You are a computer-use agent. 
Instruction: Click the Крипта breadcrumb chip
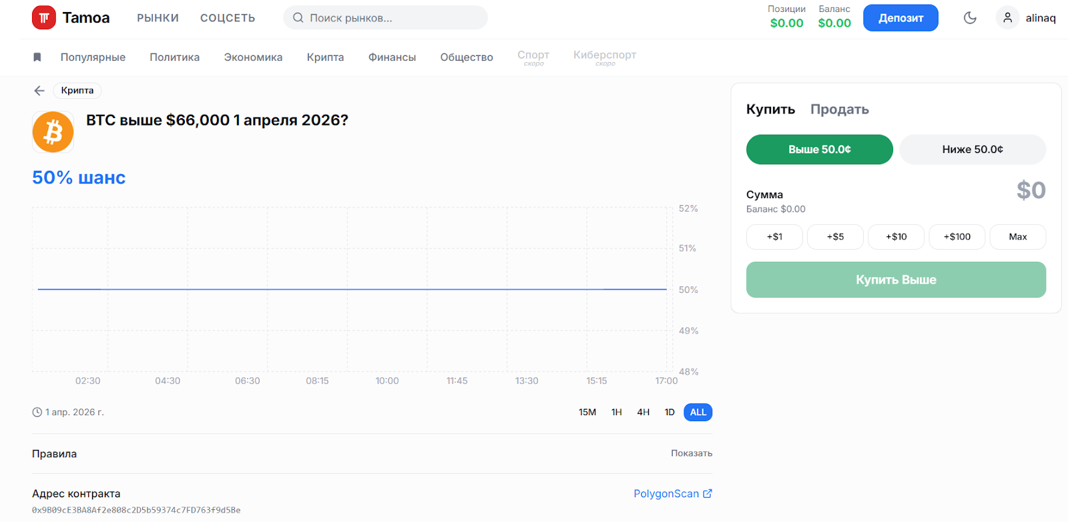coord(77,91)
